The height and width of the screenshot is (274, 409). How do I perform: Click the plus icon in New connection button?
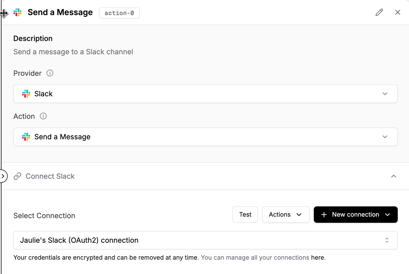pyautogui.click(x=324, y=215)
